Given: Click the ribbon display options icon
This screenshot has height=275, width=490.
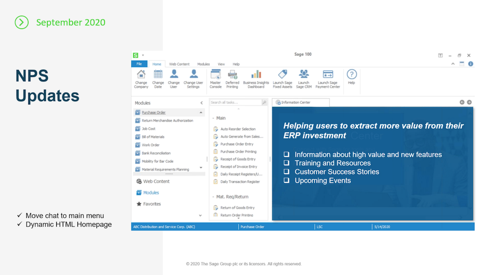Looking at the screenshot, I should coord(441,55).
